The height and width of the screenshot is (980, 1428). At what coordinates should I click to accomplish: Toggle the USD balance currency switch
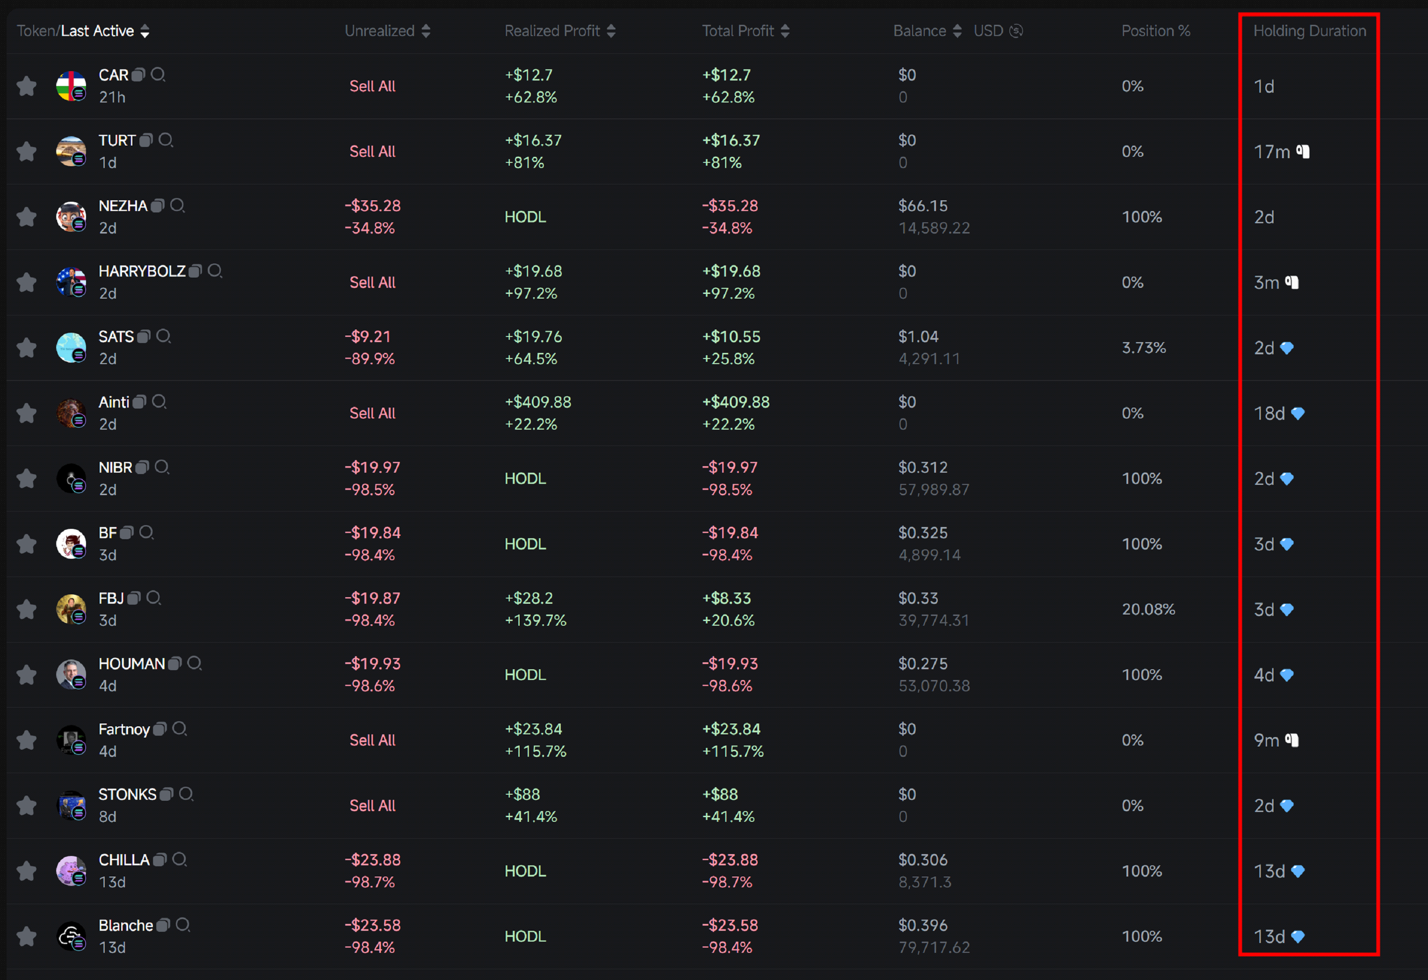click(x=1016, y=31)
